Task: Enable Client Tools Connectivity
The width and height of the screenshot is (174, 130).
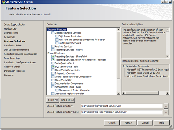Action: pos(53,70)
